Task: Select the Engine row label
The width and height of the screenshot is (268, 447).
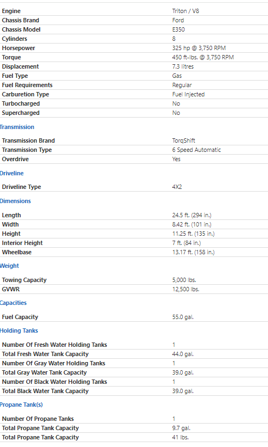Action: pyautogui.click(x=11, y=11)
